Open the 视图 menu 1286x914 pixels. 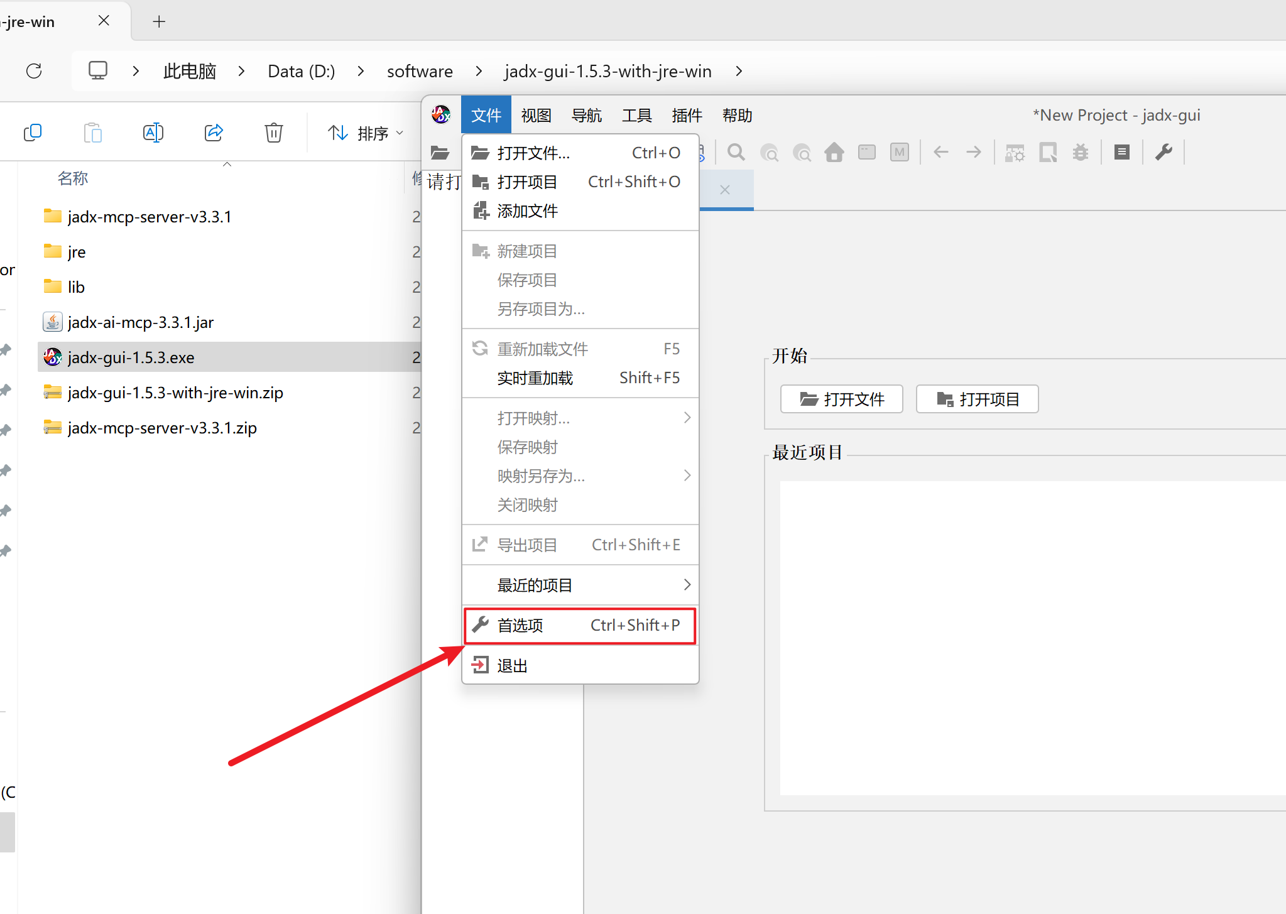(x=536, y=116)
